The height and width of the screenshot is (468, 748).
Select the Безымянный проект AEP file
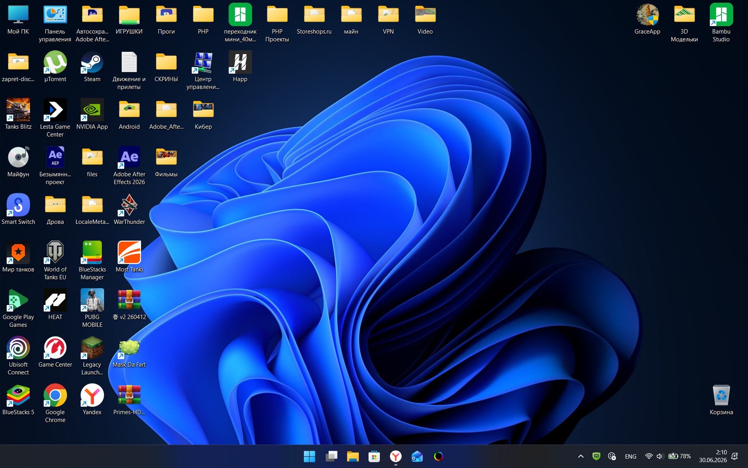(55, 166)
